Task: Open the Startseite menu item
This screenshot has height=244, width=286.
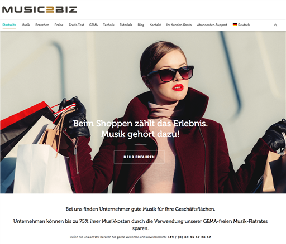Action: click(x=9, y=25)
